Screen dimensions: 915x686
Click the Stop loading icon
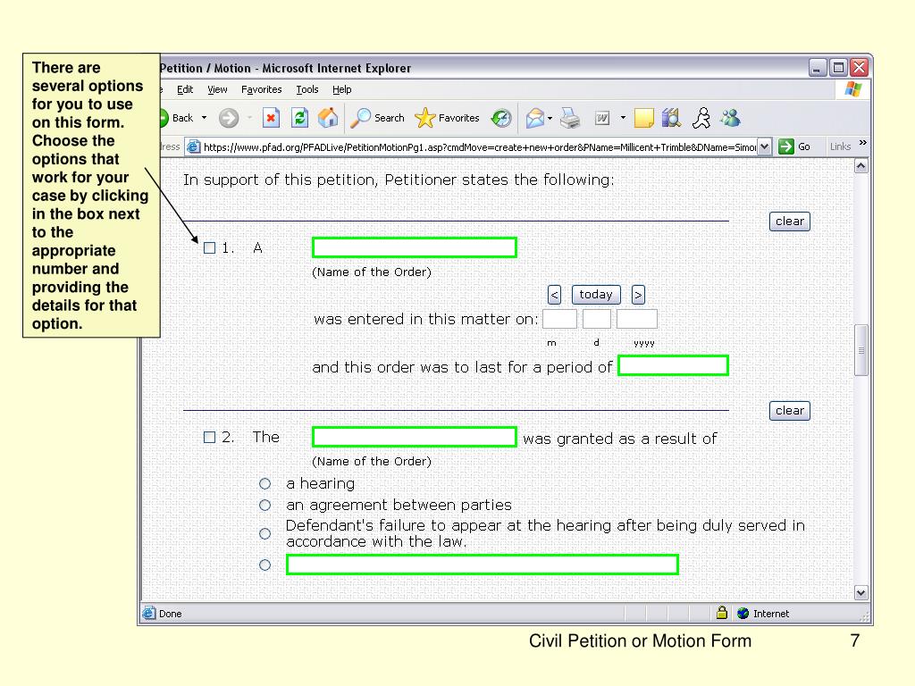click(271, 119)
